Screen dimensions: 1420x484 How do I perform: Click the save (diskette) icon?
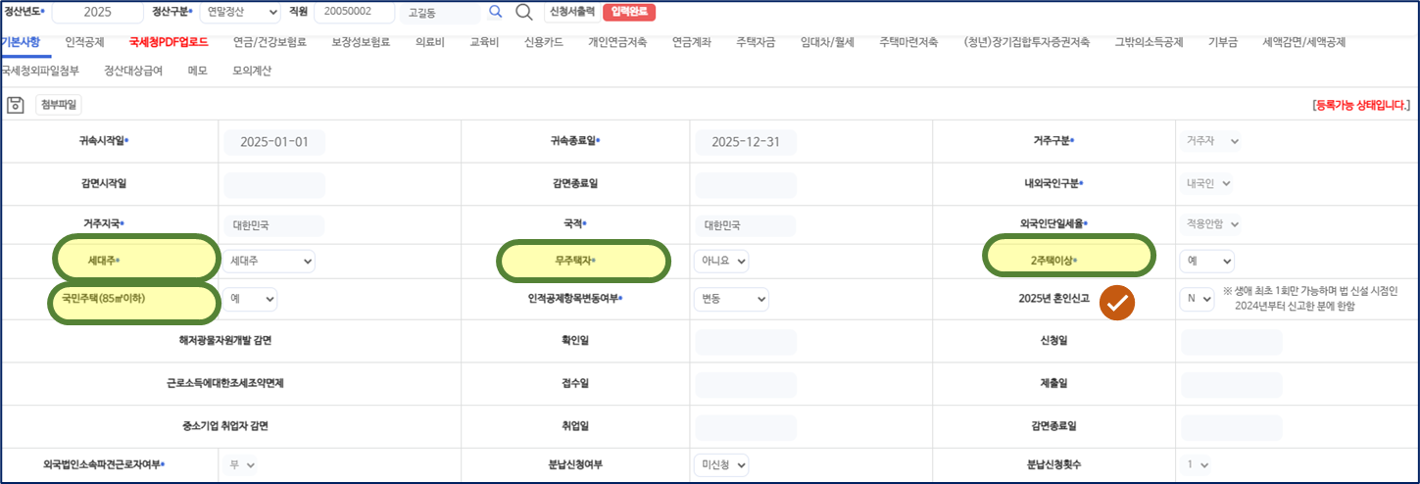15,104
